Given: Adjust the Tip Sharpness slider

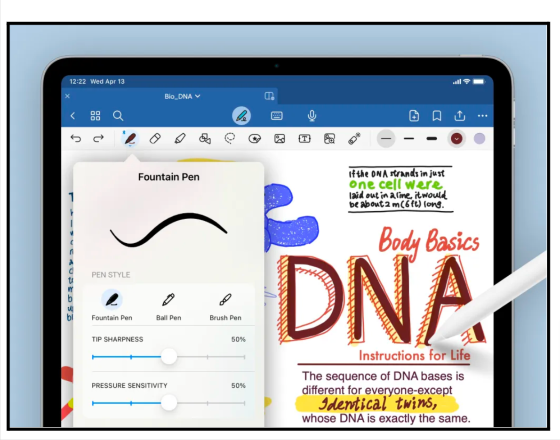Looking at the screenshot, I should tap(169, 357).
